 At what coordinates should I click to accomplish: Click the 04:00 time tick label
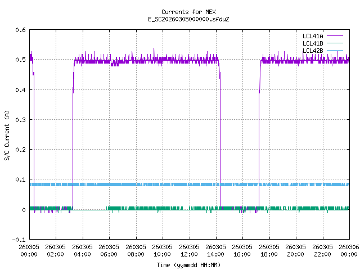[x=82, y=250]
